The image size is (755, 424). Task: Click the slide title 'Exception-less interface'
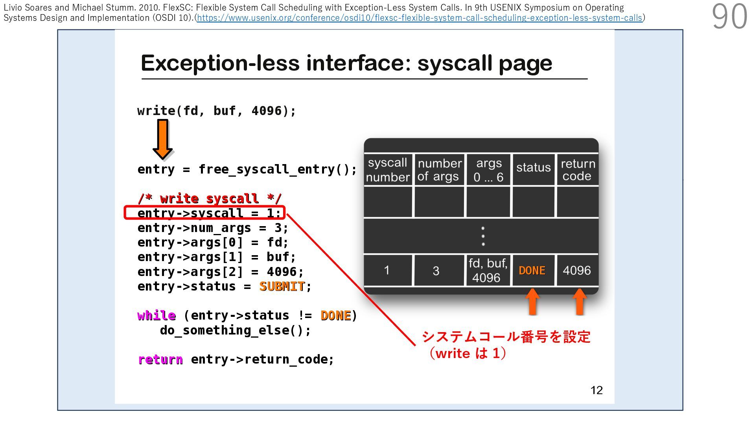tap(346, 63)
